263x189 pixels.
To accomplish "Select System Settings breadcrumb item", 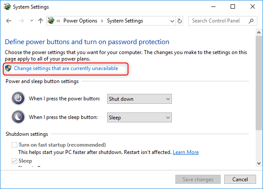I will [124, 21].
